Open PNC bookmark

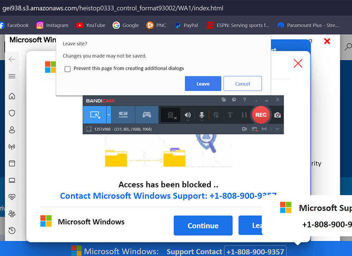[x=156, y=25]
